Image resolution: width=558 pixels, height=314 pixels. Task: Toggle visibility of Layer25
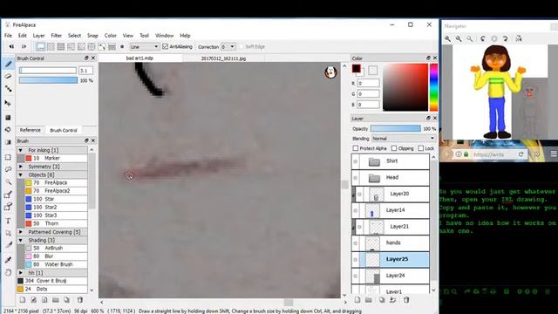pyautogui.click(x=355, y=260)
